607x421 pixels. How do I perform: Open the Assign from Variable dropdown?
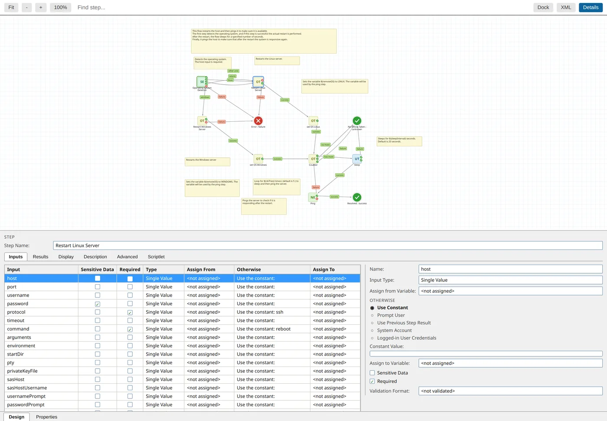coord(510,291)
